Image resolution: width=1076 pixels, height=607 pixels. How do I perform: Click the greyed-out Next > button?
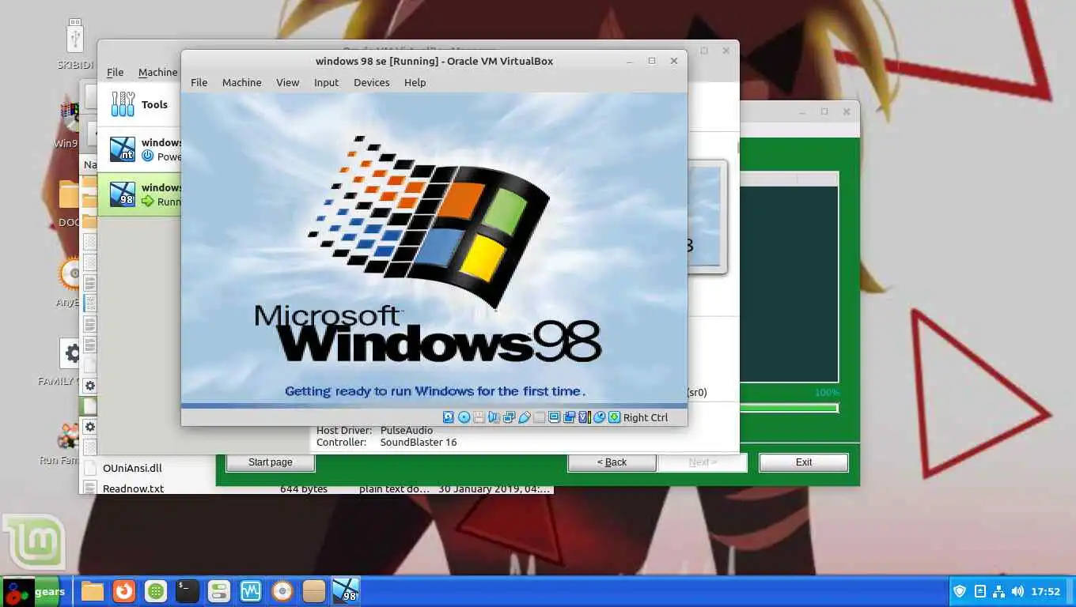click(703, 462)
